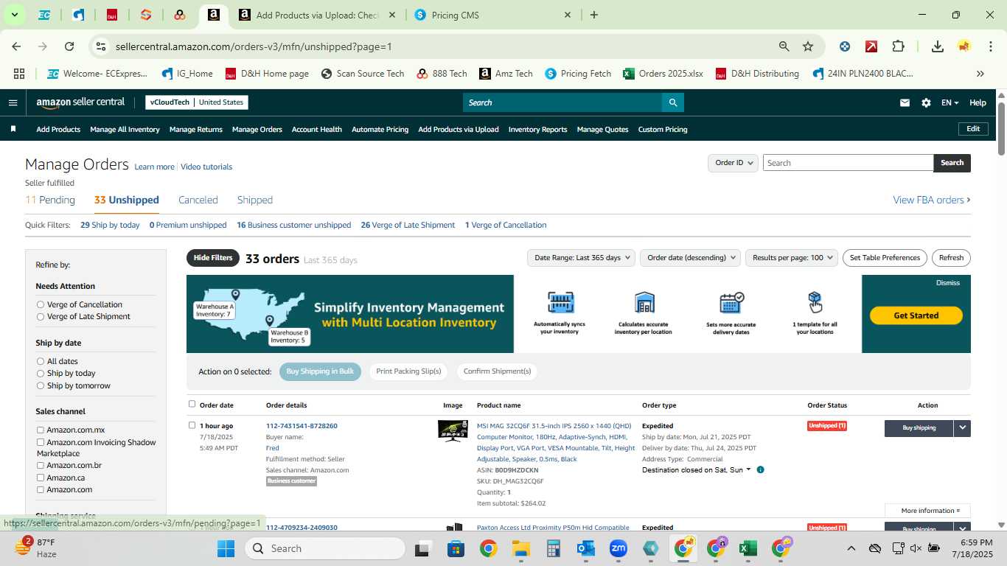Open the Microsoft Store taskbar icon
Viewport: 1007px width, 566px height.
click(456, 548)
